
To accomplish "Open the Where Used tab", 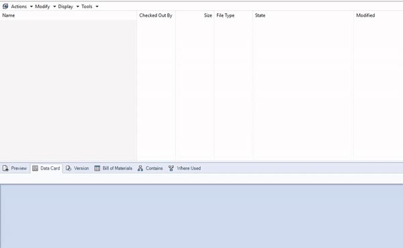I will point(185,168).
